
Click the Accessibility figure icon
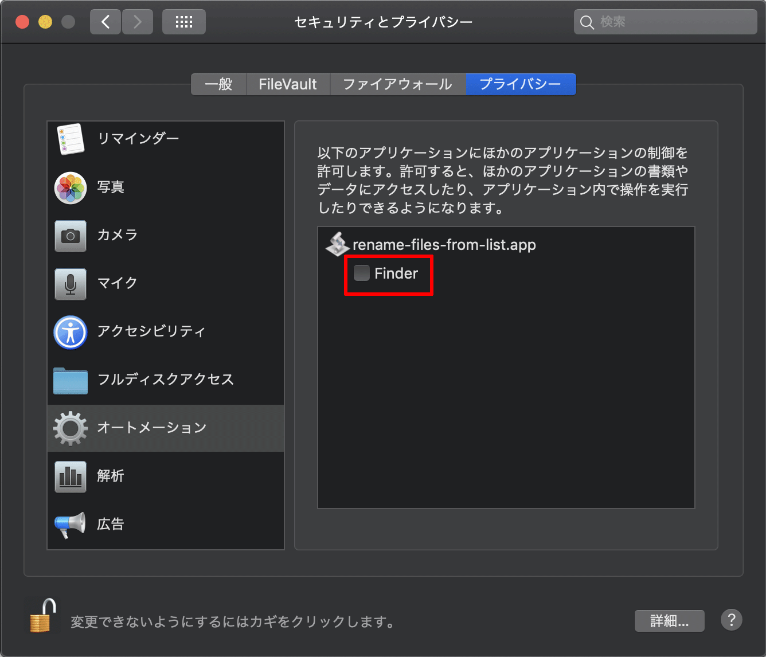tap(71, 332)
